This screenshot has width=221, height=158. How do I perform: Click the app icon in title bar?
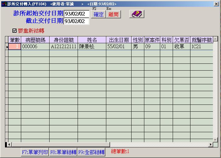(x=4, y=4)
